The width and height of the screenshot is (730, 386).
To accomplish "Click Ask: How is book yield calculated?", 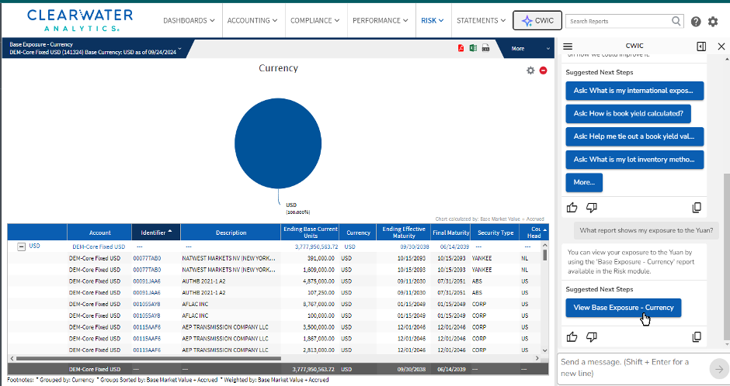I will 628,113.
